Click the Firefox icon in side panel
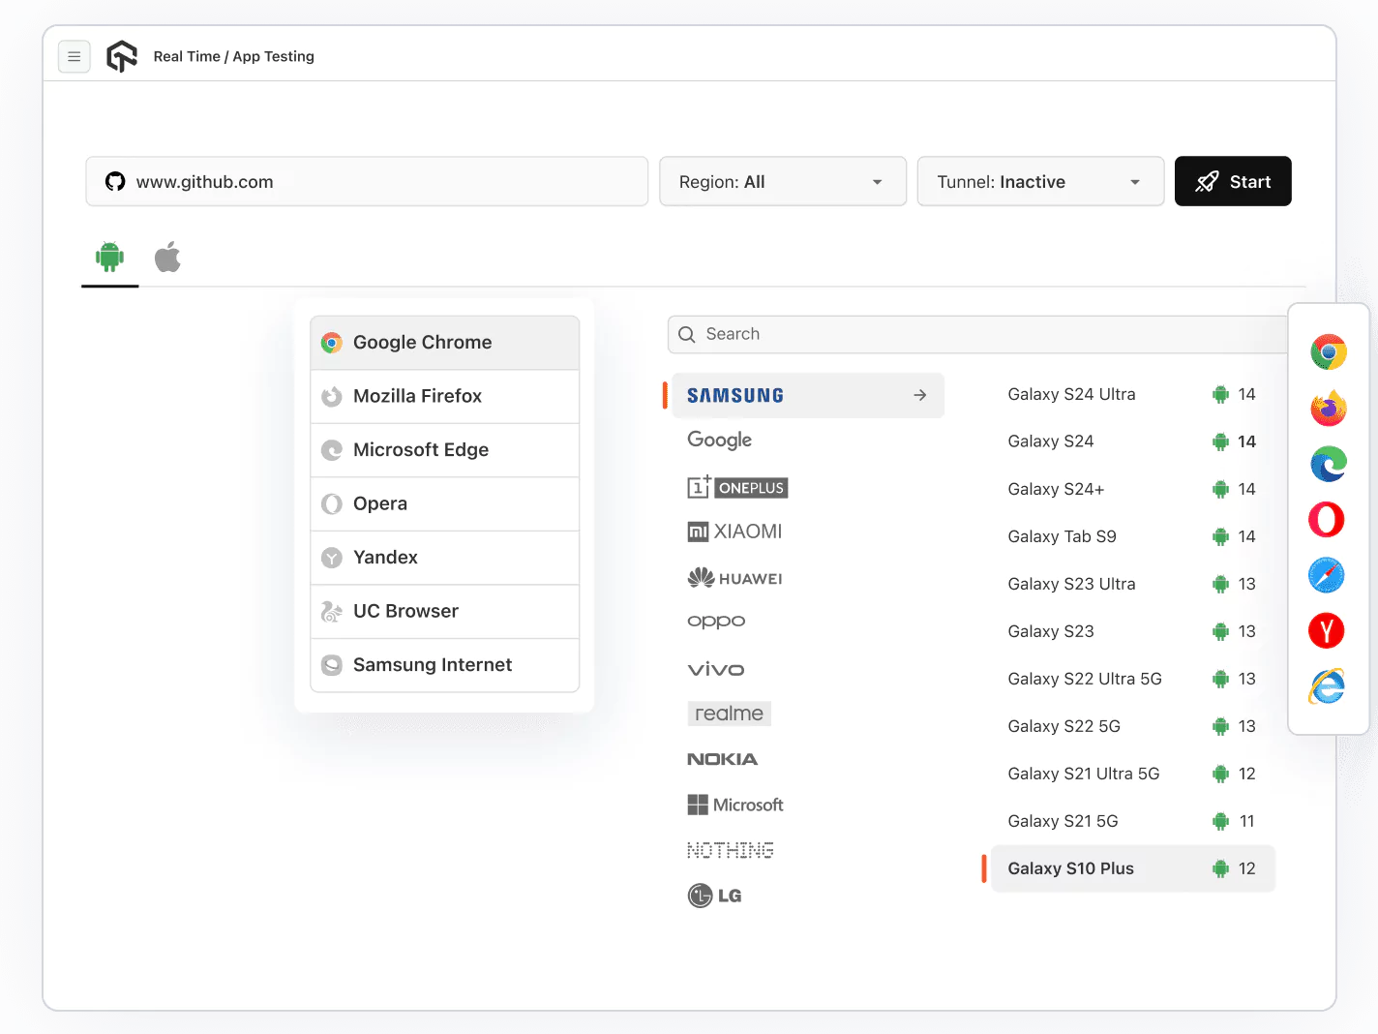The height and width of the screenshot is (1034, 1378). pyautogui.click(x=1329, y=408)
